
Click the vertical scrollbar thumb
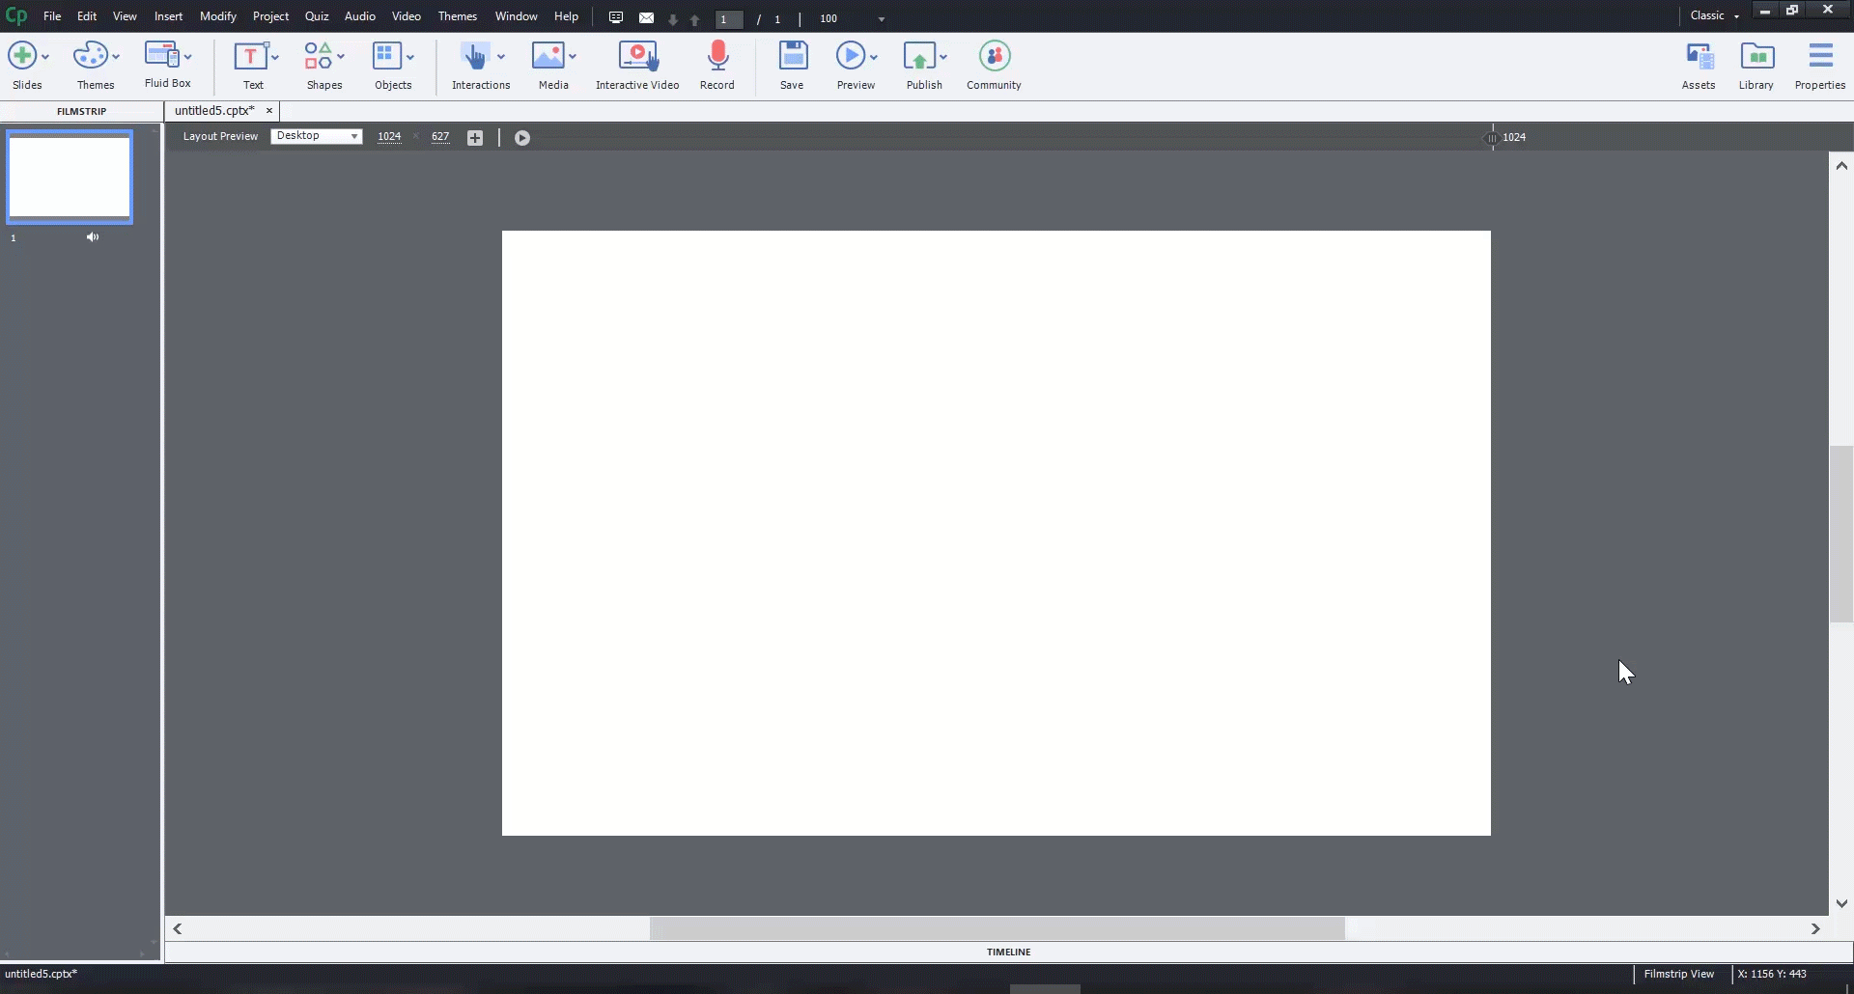[1840, 534]
